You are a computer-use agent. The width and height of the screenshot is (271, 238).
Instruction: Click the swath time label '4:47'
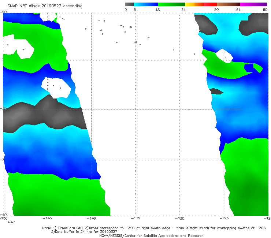point(11,222)
